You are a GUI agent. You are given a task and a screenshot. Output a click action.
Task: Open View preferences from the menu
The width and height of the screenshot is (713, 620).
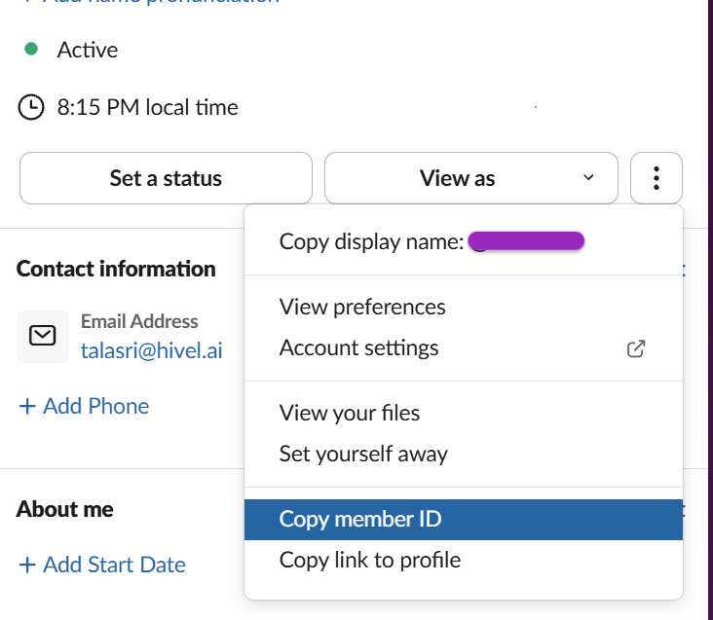point(362,307)
